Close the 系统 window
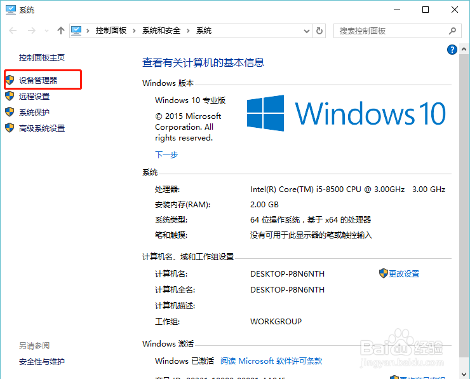470x379 pixels. point(455,10)
